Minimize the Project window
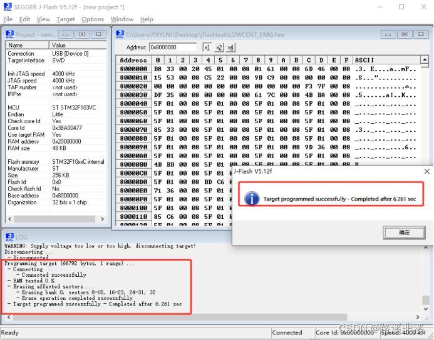This screenshot has height=340, width=434. coord(66,34)
